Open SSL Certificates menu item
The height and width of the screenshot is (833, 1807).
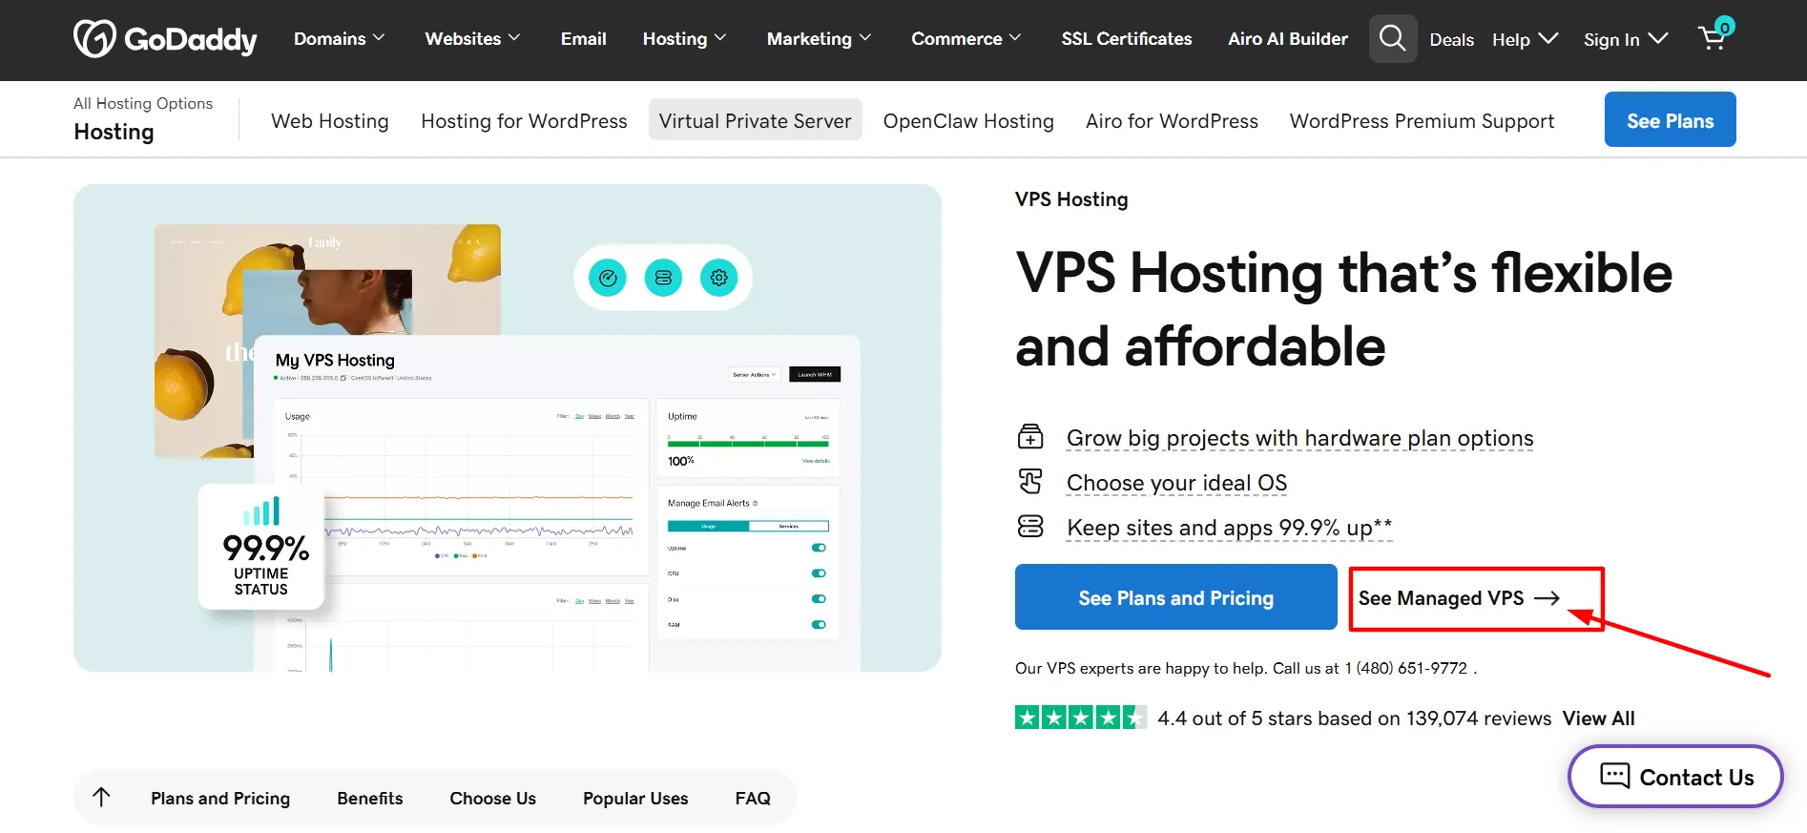point(1127,39)
